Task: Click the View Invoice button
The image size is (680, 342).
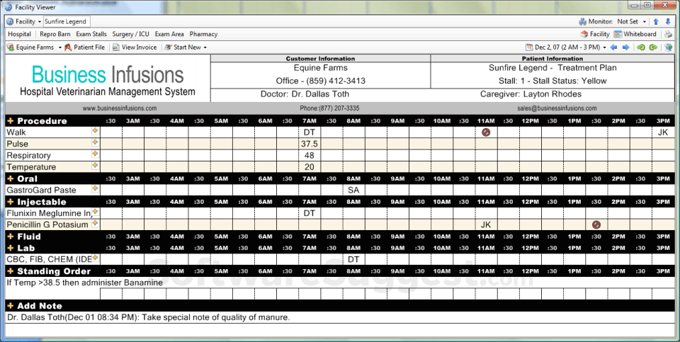Action: [135, 47]
